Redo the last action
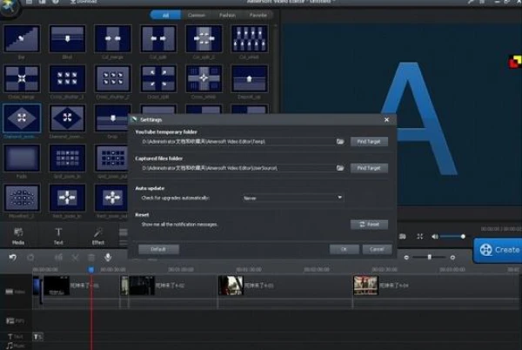 tap(30, 257)
